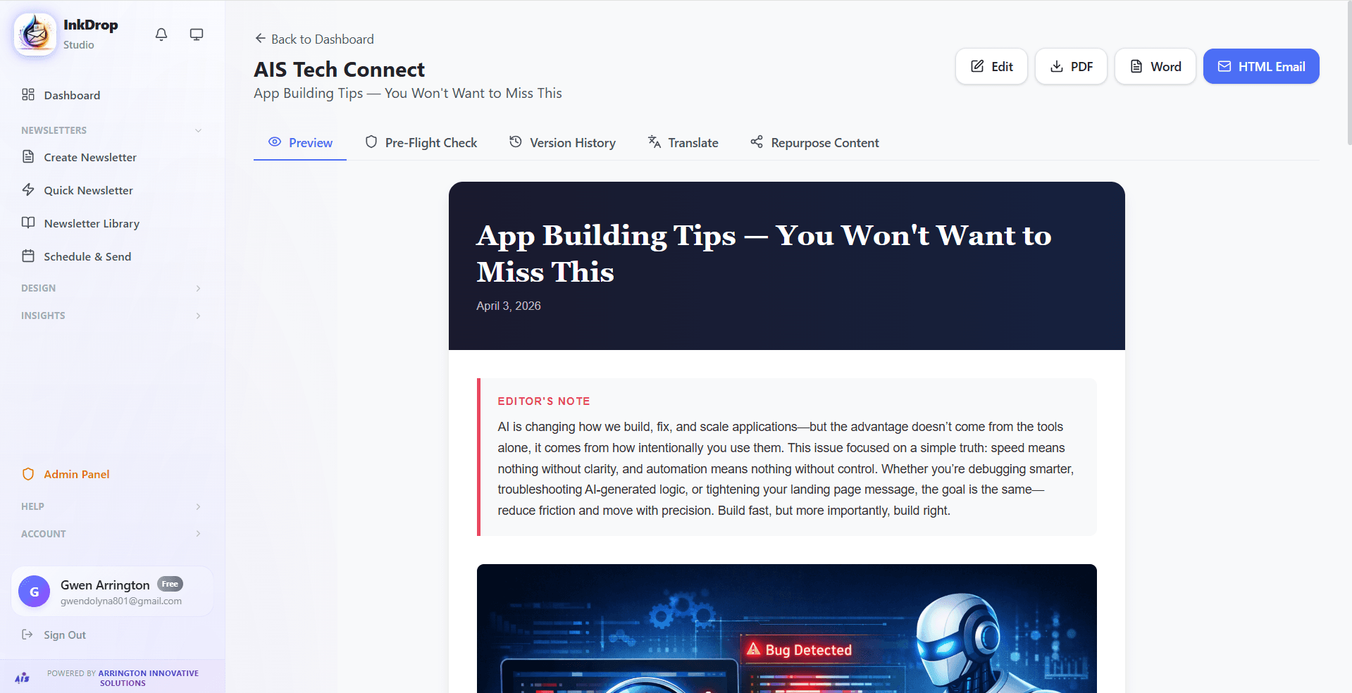The height and width of the screenshot is (693, 1352).
Task: Click the HTML Email button
Action: tap(1261, 66)
